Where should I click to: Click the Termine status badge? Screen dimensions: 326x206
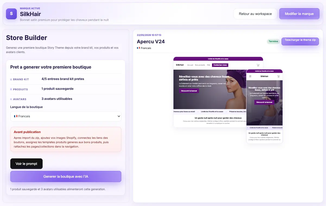(273, 41)
